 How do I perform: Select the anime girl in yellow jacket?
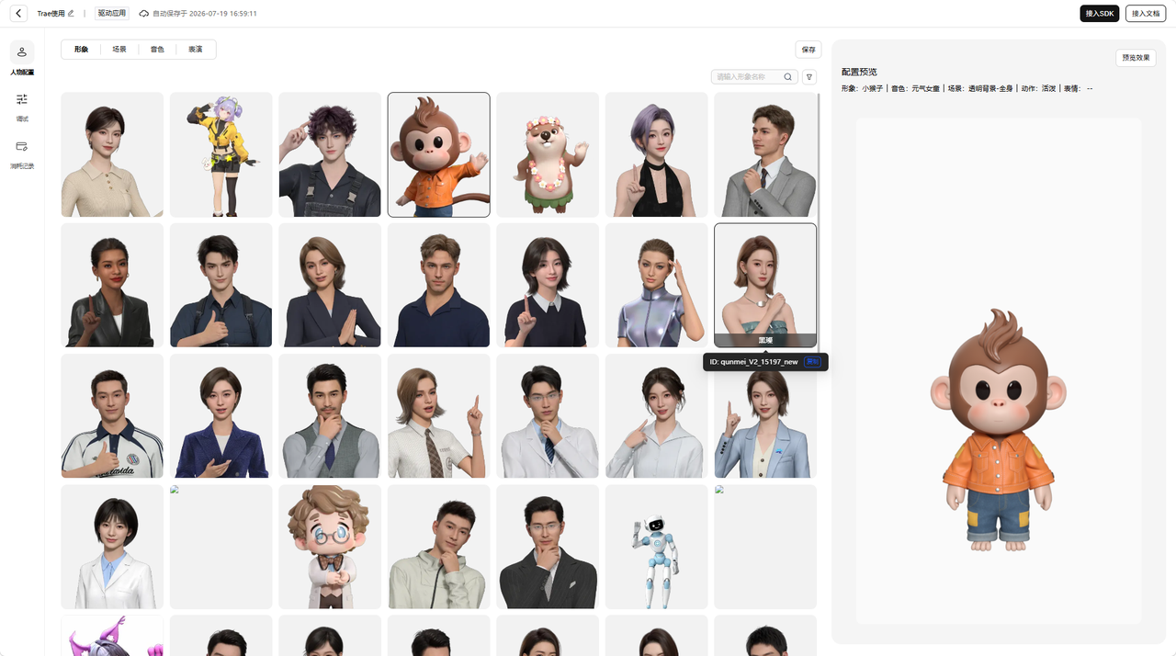pos(221,154)
